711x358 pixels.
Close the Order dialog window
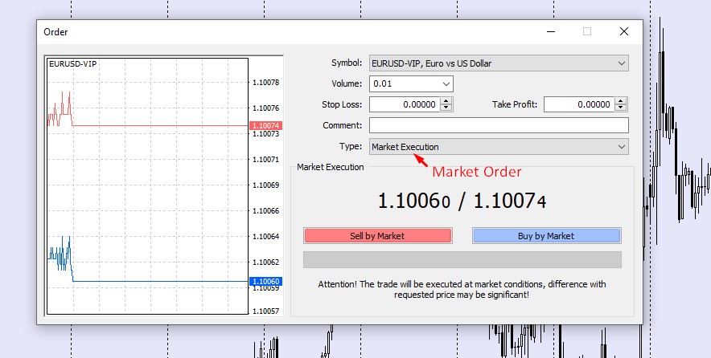(623, 32)
